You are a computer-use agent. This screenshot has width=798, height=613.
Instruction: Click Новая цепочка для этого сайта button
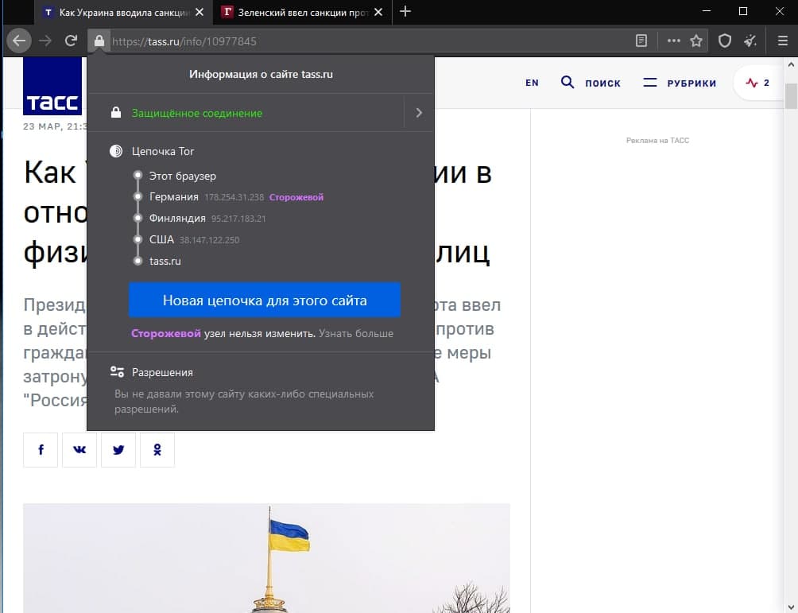click(265, 301)
